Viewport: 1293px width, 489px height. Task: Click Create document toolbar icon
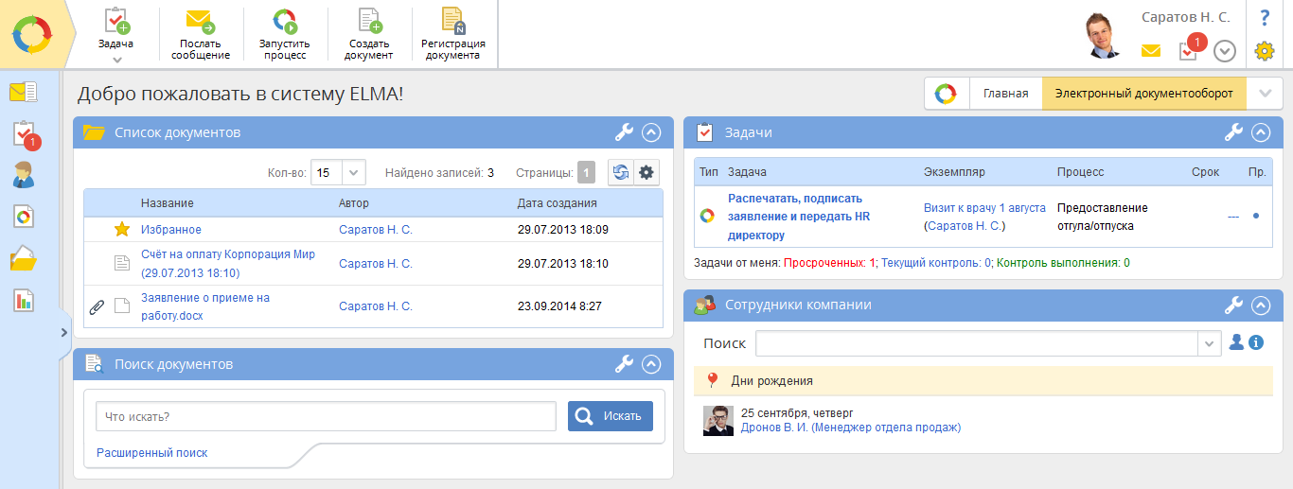(369, 21)
